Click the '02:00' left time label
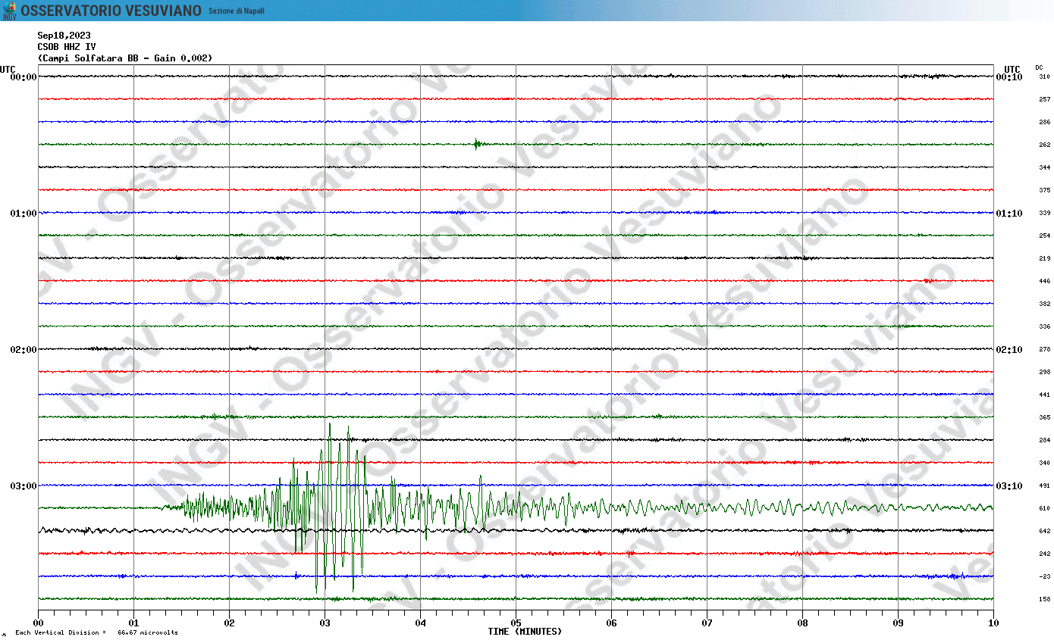This screenshot has height=643, width=1054. point(24,349)
